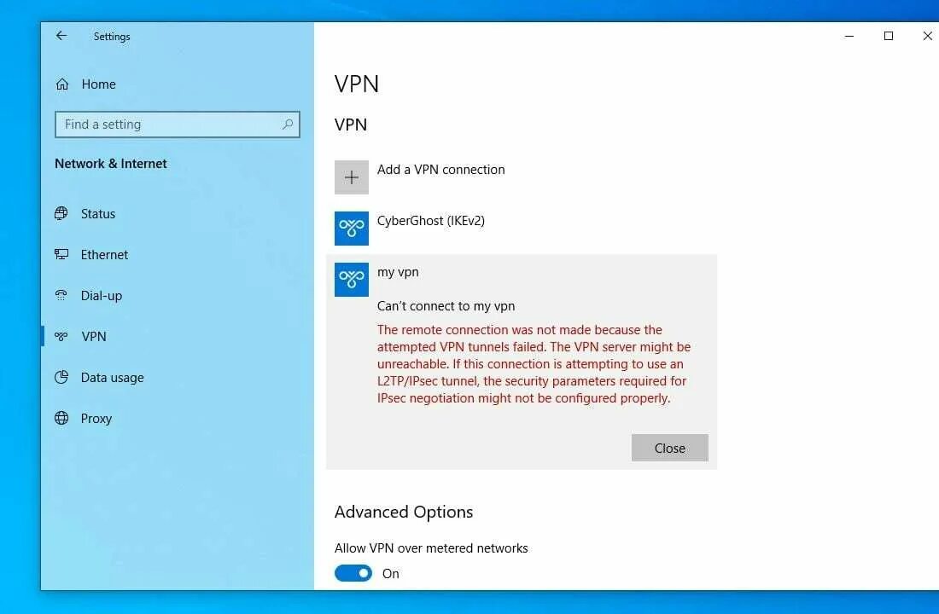This screenshot has width=939, height=614.
Task: Click the search magnifier icon
Action: 288,124
